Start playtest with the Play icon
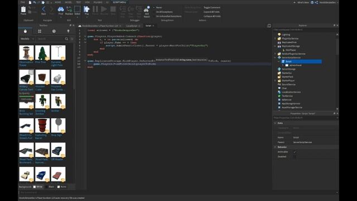The image size is (357, 201). [x=86, y=9]
